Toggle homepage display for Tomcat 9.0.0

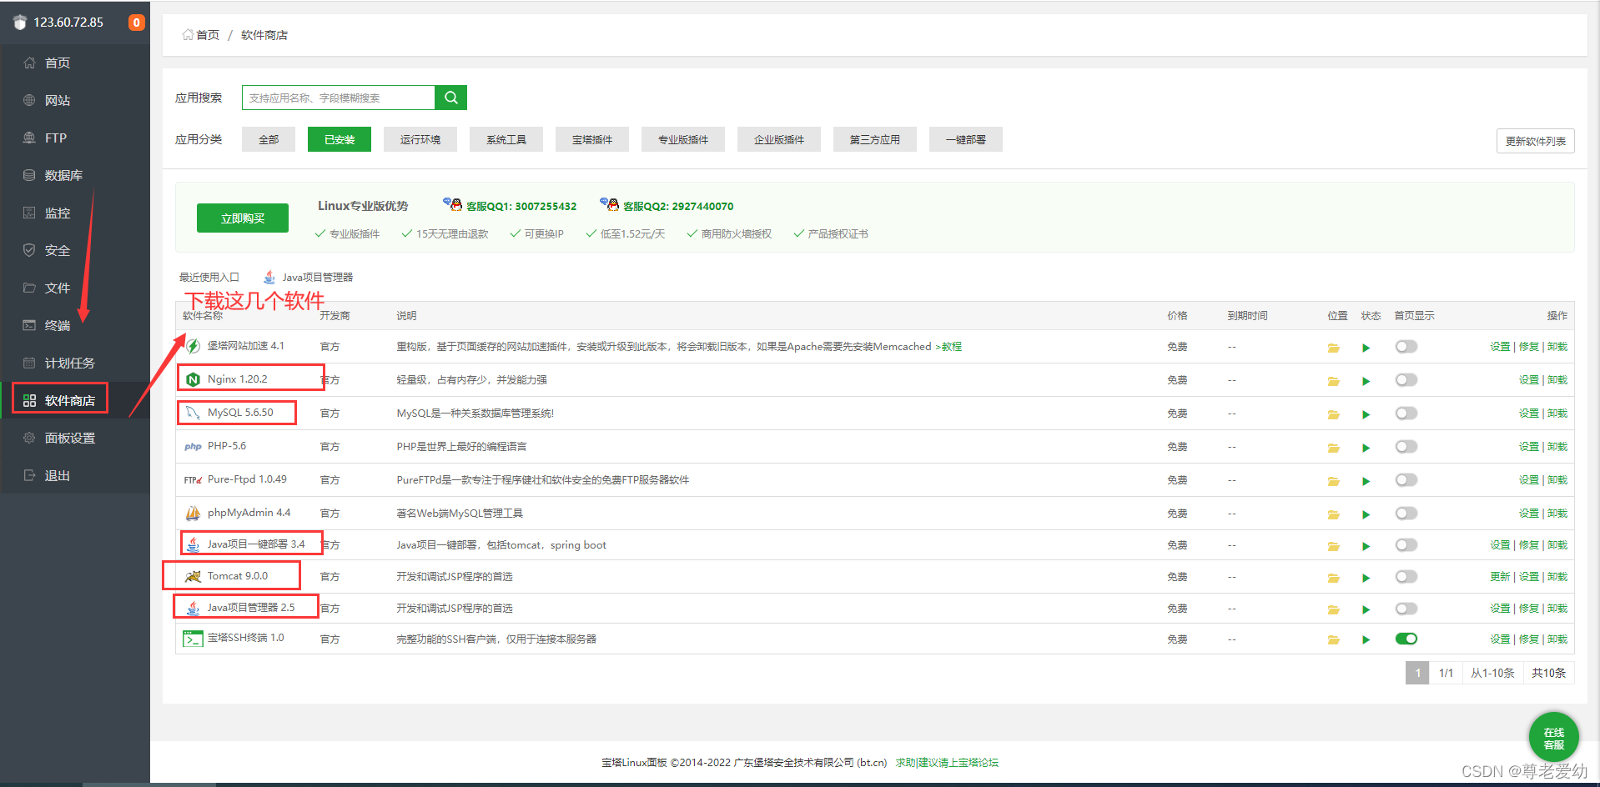[x=1406, y=576]
